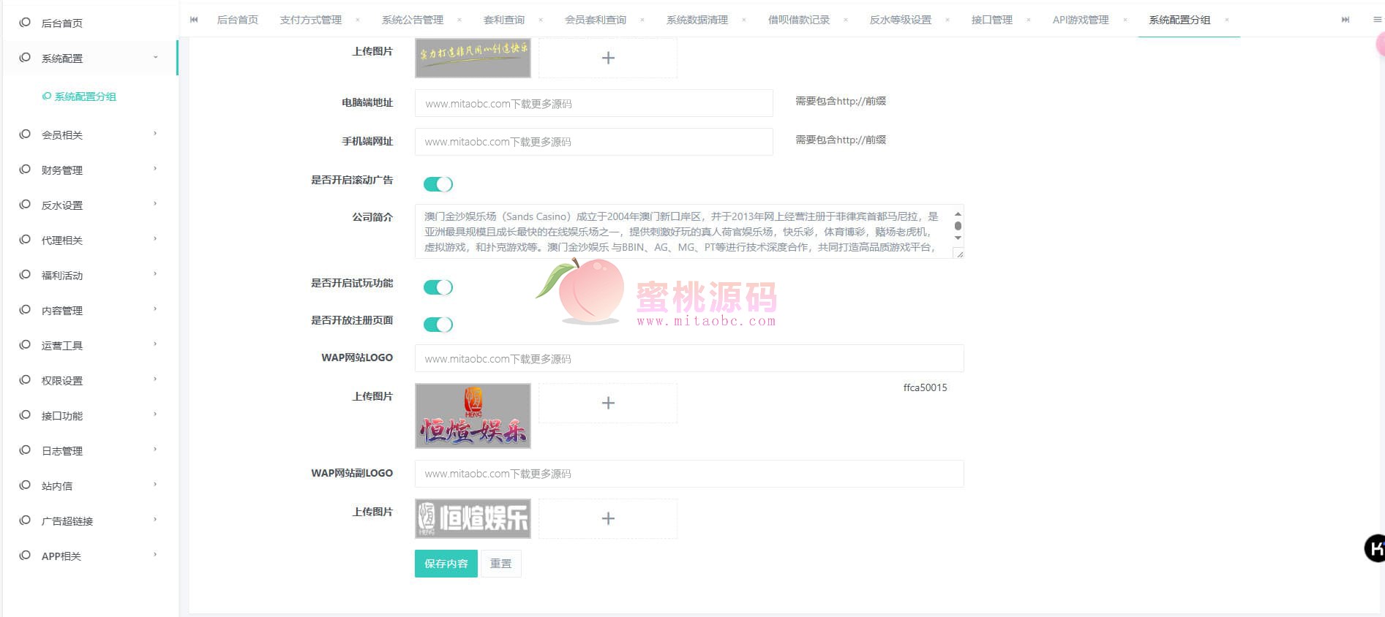Click the tab bar scroll-right icon
The image size is (1385, 617).
click(1345, 20)
